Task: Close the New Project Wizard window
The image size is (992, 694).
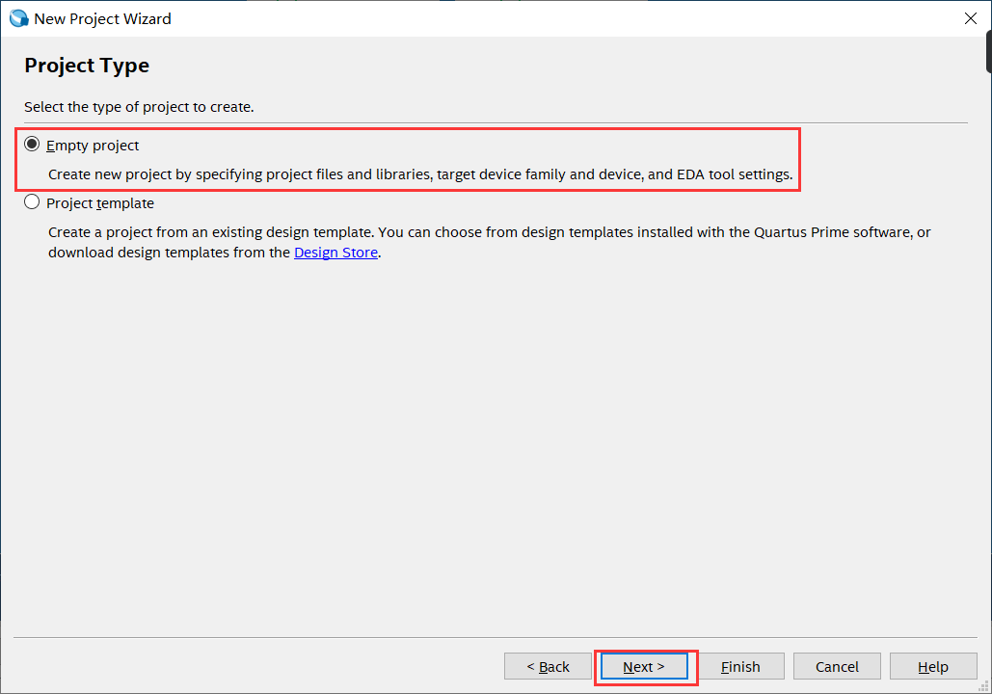Action: [x=970, y=18]
